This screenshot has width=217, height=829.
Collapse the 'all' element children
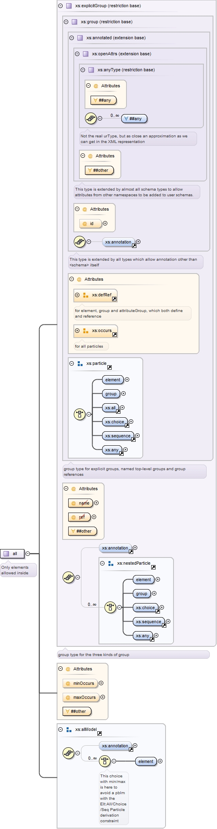28,553
